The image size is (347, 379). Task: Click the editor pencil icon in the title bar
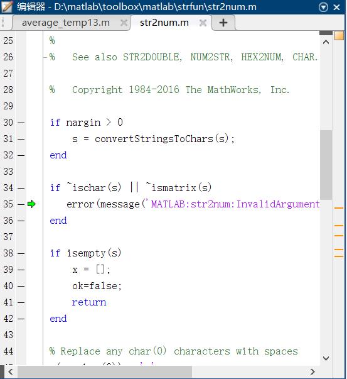click(7, 7)
